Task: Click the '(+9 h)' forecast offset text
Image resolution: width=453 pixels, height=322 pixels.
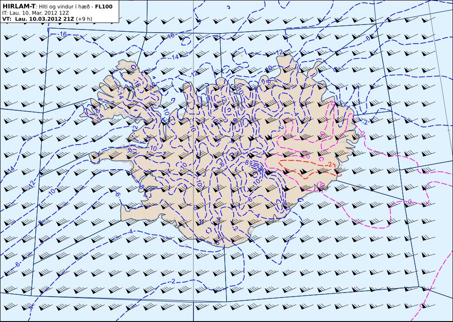Action: [84, 19]
